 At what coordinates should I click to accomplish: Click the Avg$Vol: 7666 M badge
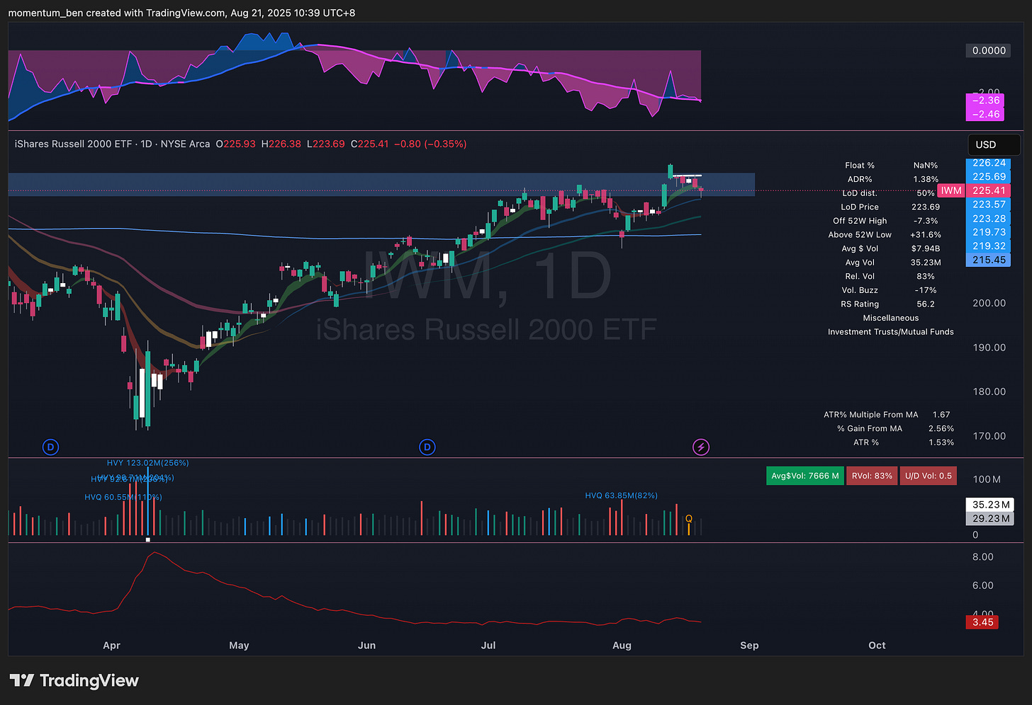pos(805,476)
